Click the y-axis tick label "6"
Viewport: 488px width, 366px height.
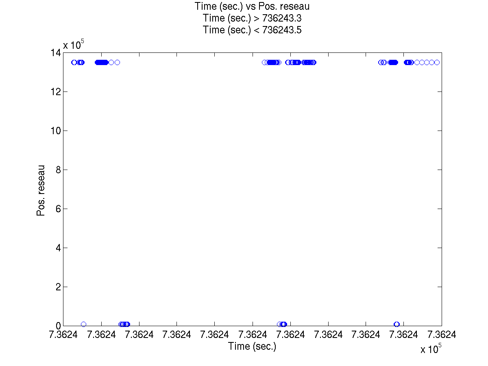[58, 209]
